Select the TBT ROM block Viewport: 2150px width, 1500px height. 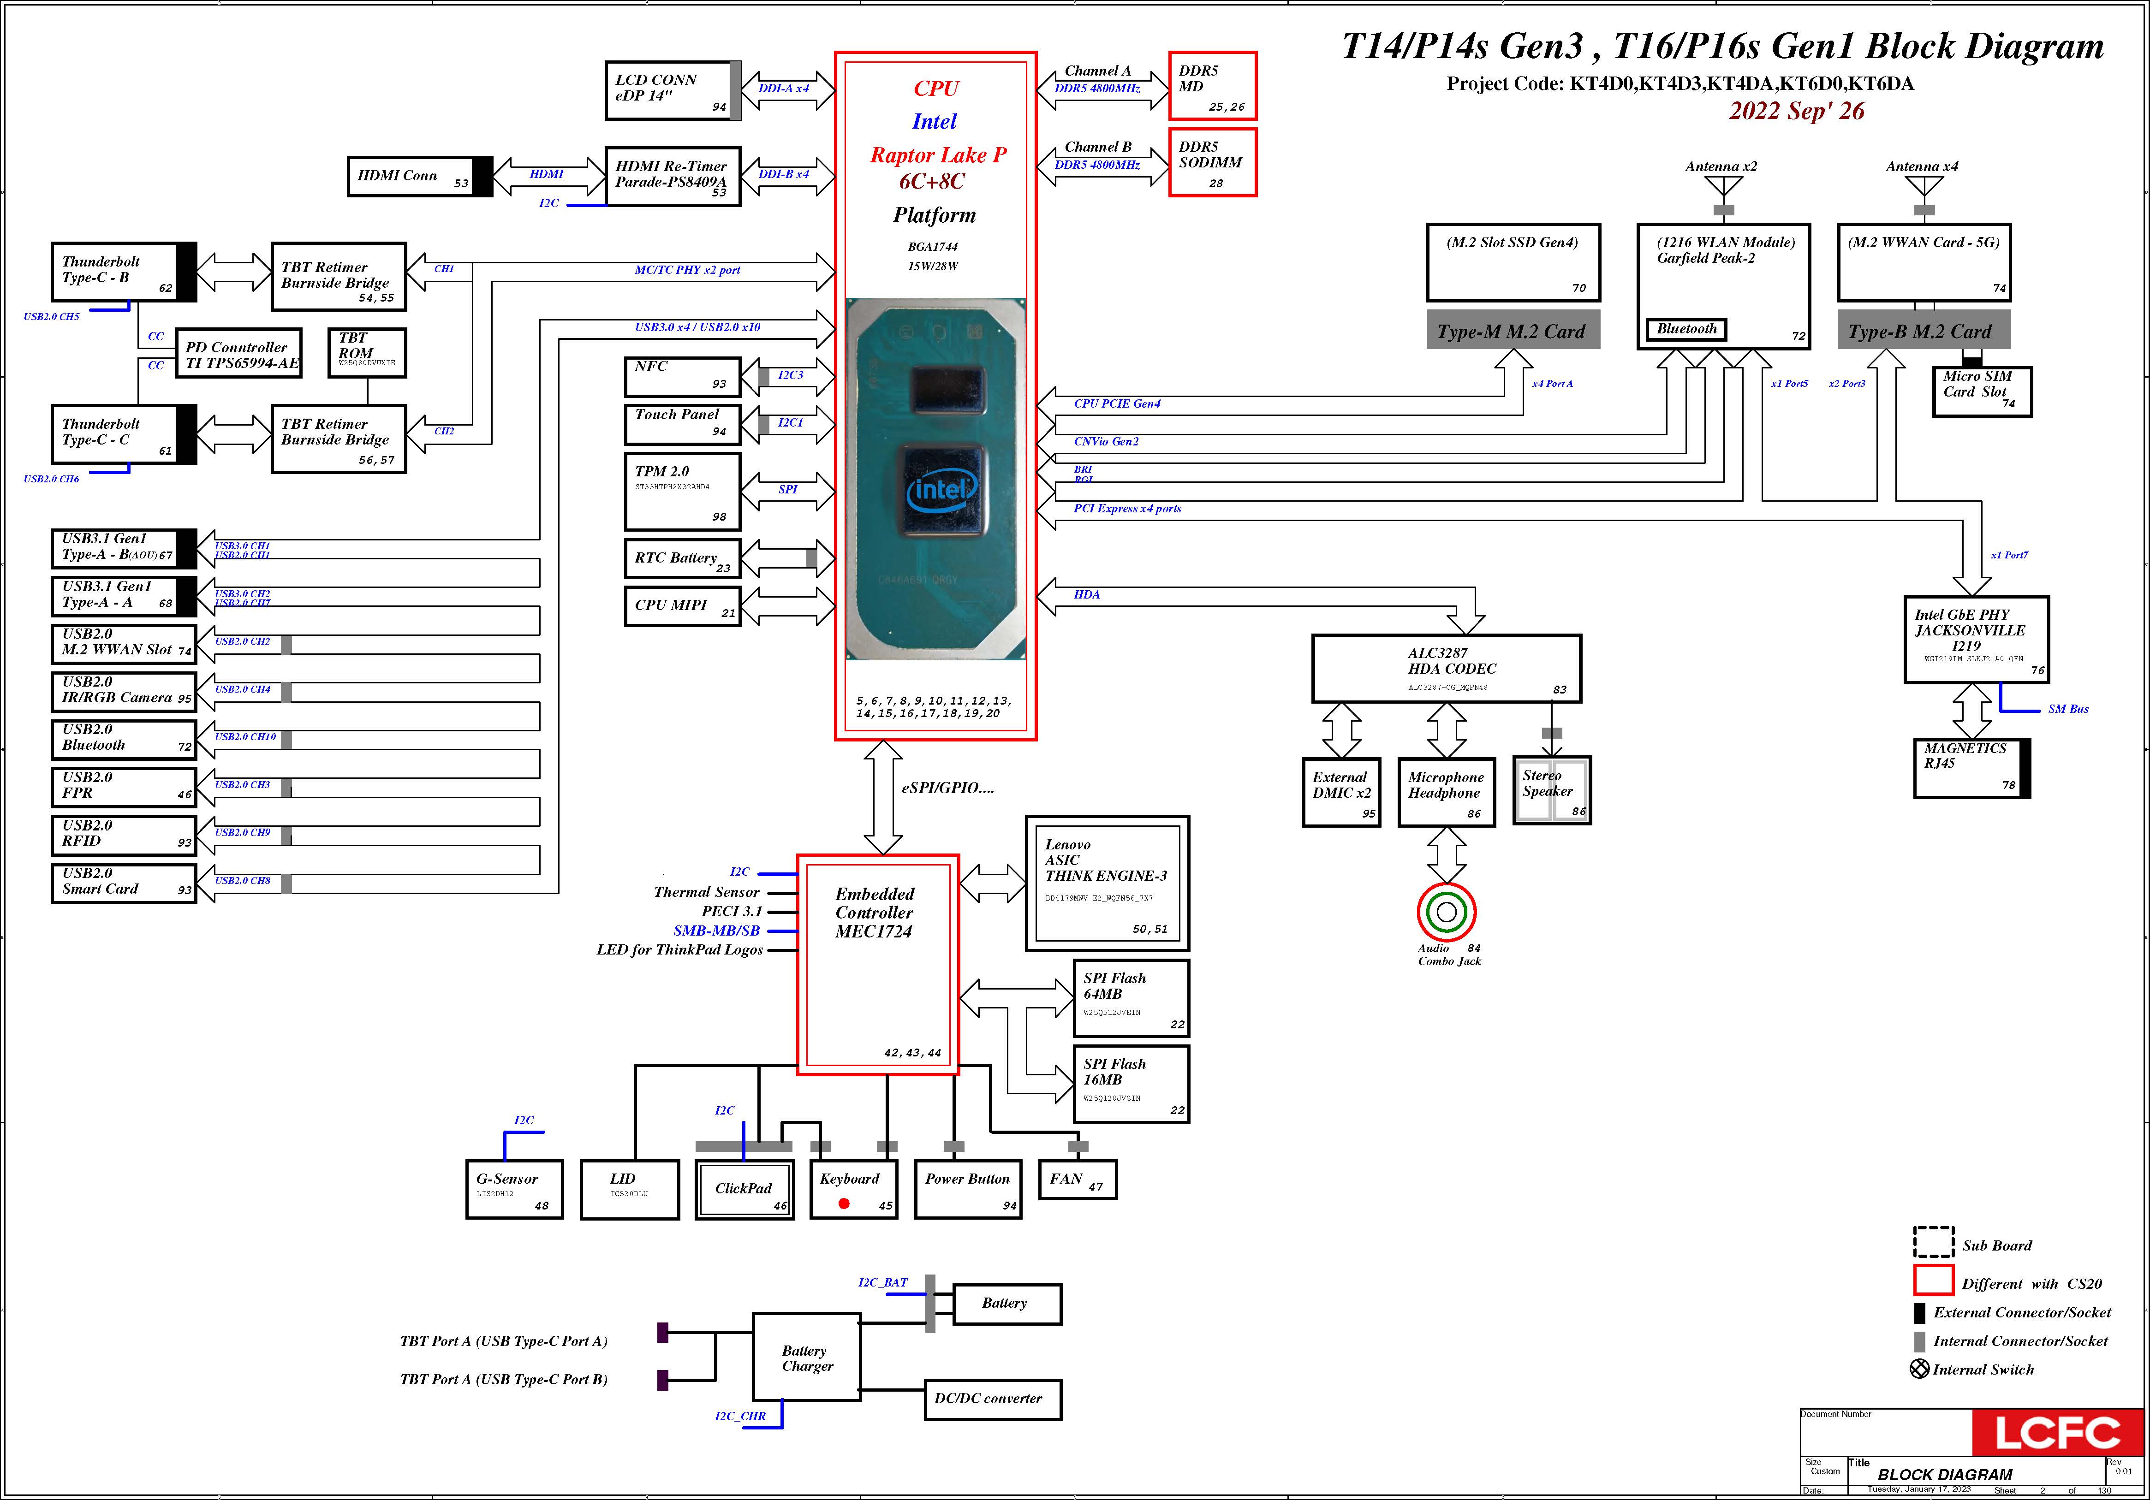click(367, 353)
